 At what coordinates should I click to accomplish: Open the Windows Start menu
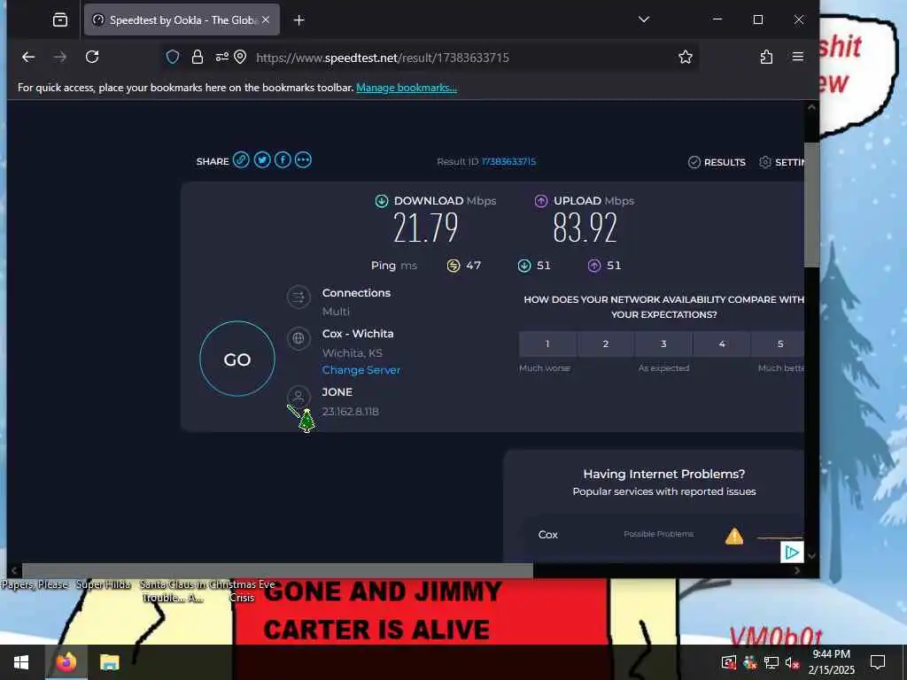point(21,662)
